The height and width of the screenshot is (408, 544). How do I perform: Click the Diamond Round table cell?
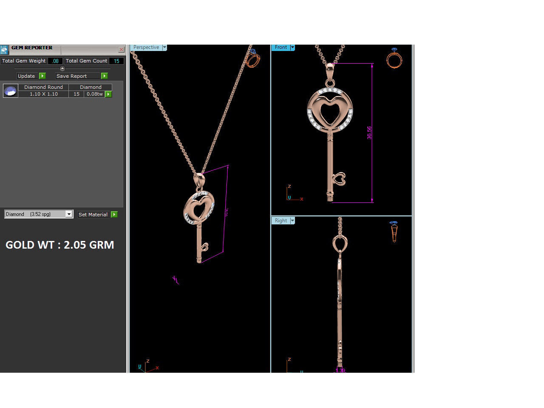point(43,87)
